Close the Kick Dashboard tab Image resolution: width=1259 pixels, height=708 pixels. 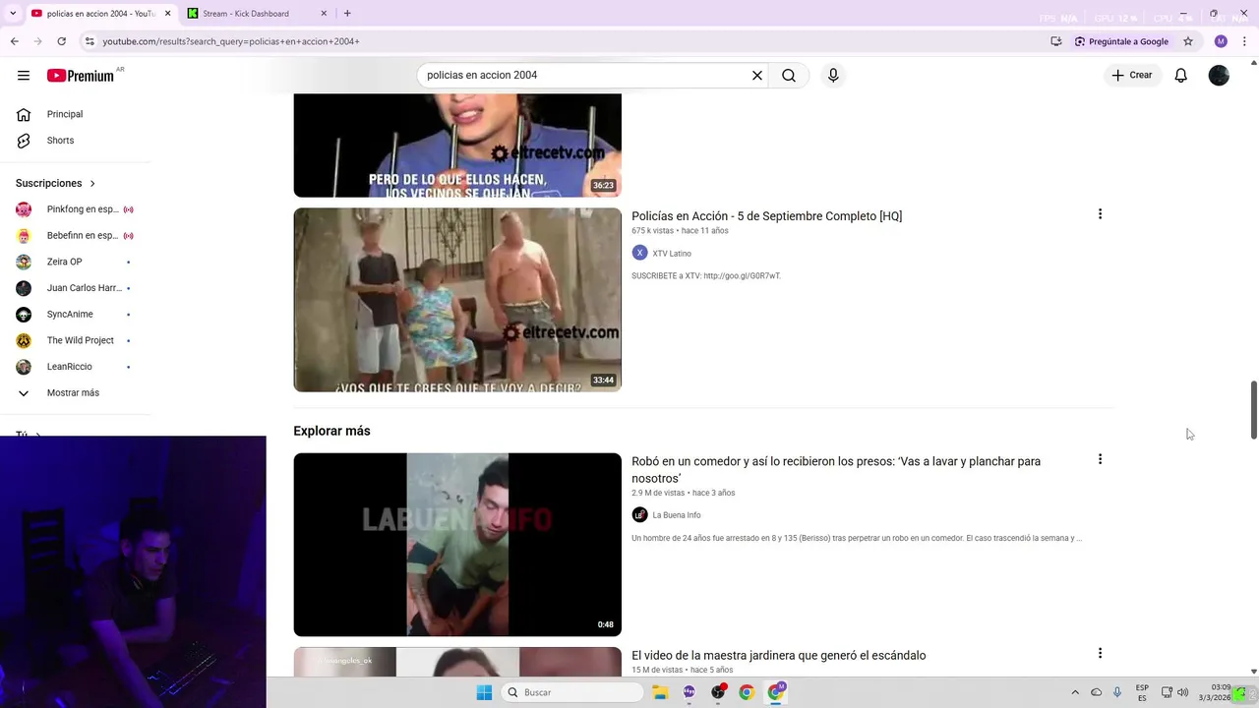pyautogui.click(x=324, y=14)
